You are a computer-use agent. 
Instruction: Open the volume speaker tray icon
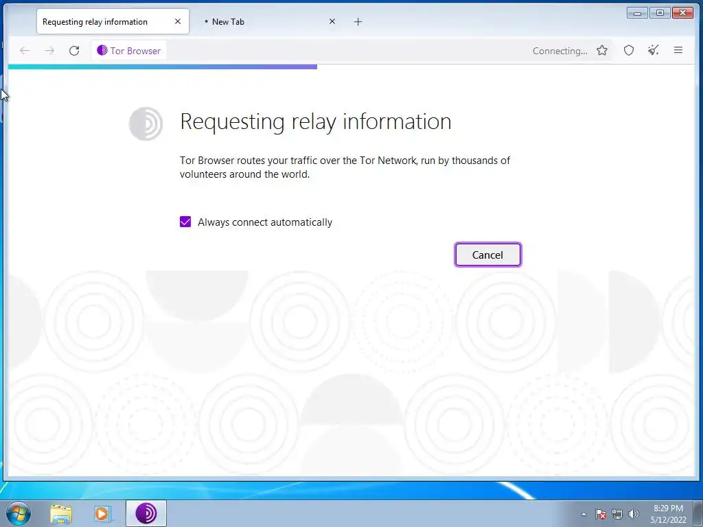(x=634, y=514)
